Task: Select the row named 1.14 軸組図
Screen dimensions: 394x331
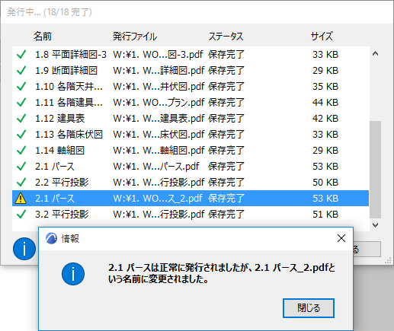Action: point(191,150)
